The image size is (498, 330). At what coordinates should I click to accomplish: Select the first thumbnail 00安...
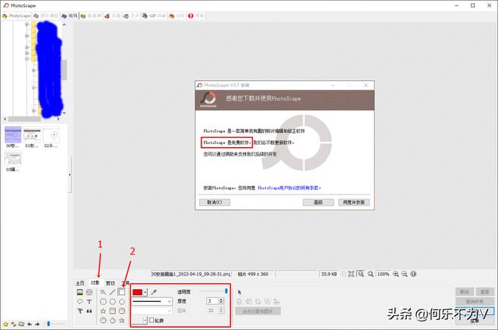click(13, 138)
